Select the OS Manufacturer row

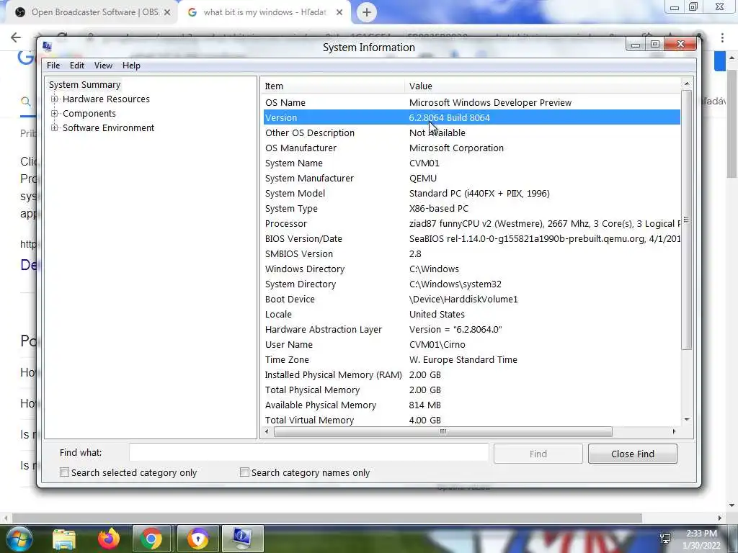pyautogui.click(x=471, y=148)
